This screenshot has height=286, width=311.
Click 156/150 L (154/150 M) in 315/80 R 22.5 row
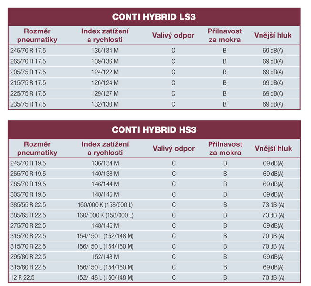point(105,267)
